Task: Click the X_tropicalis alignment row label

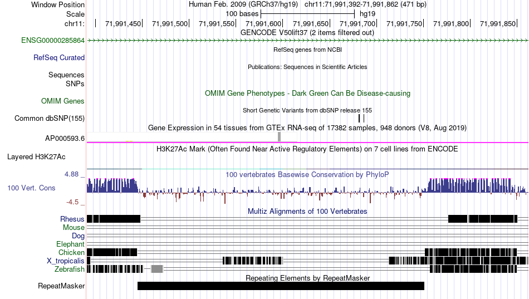Action: pos(66,261)
